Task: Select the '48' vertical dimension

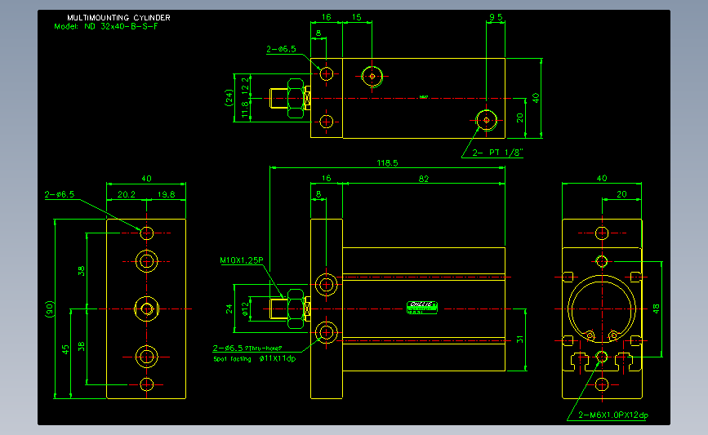Action: coord(656,309)
